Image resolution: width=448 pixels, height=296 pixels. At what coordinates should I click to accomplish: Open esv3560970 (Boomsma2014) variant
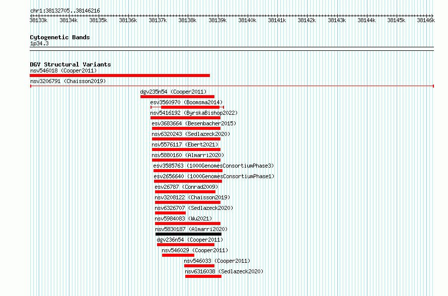tap(186, 102)
